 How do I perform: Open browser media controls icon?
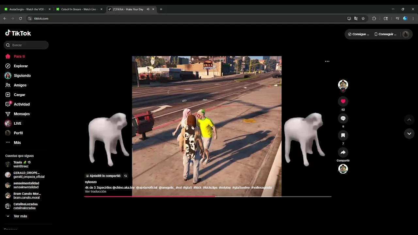397,19
